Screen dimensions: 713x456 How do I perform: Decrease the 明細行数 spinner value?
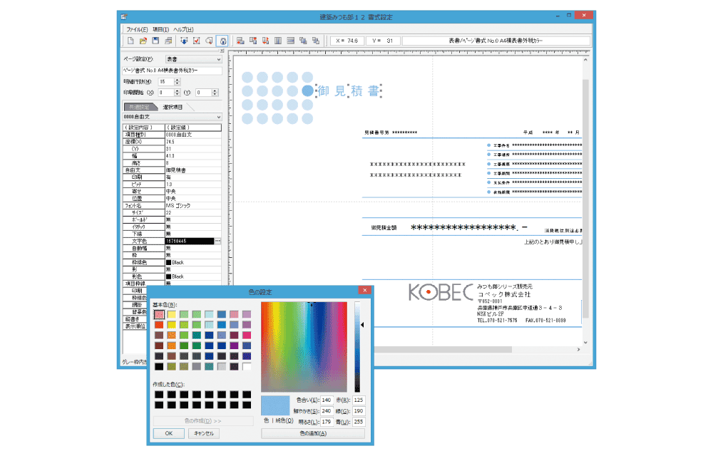[178, 83]
